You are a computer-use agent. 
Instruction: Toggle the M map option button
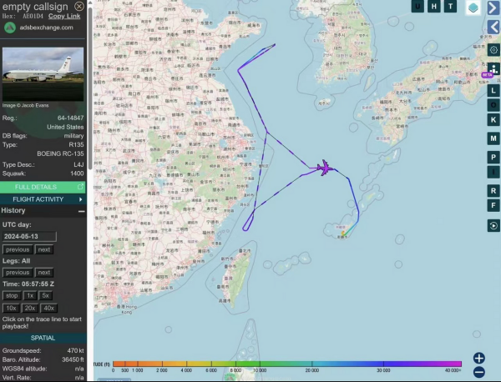(x=493, y=138)
